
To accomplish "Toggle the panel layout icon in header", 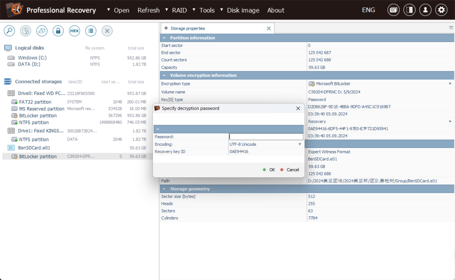I will pyautogui.click(x=409, y=10).
